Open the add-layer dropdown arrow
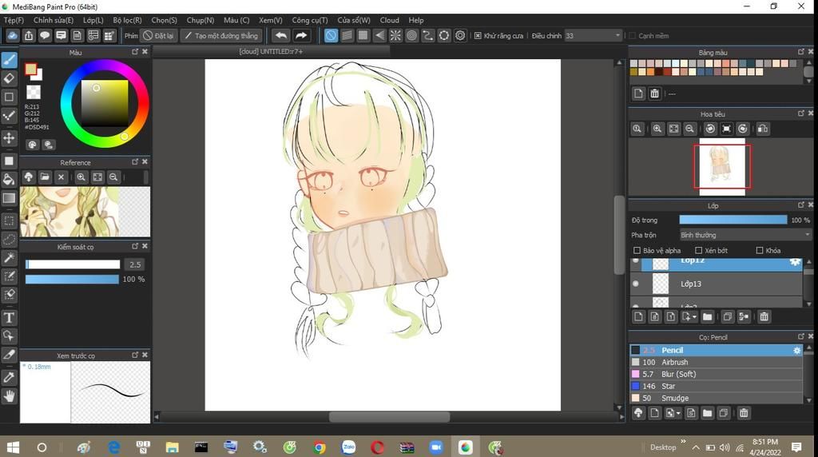 694,316
